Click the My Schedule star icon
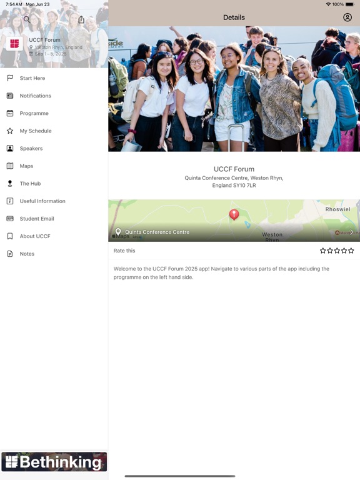Image resolution: width=360 pixels, height=480 pixels. [10, 131]
